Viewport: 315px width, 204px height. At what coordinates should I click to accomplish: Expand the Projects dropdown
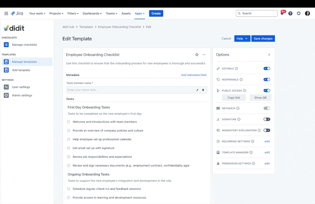[56, 13]
